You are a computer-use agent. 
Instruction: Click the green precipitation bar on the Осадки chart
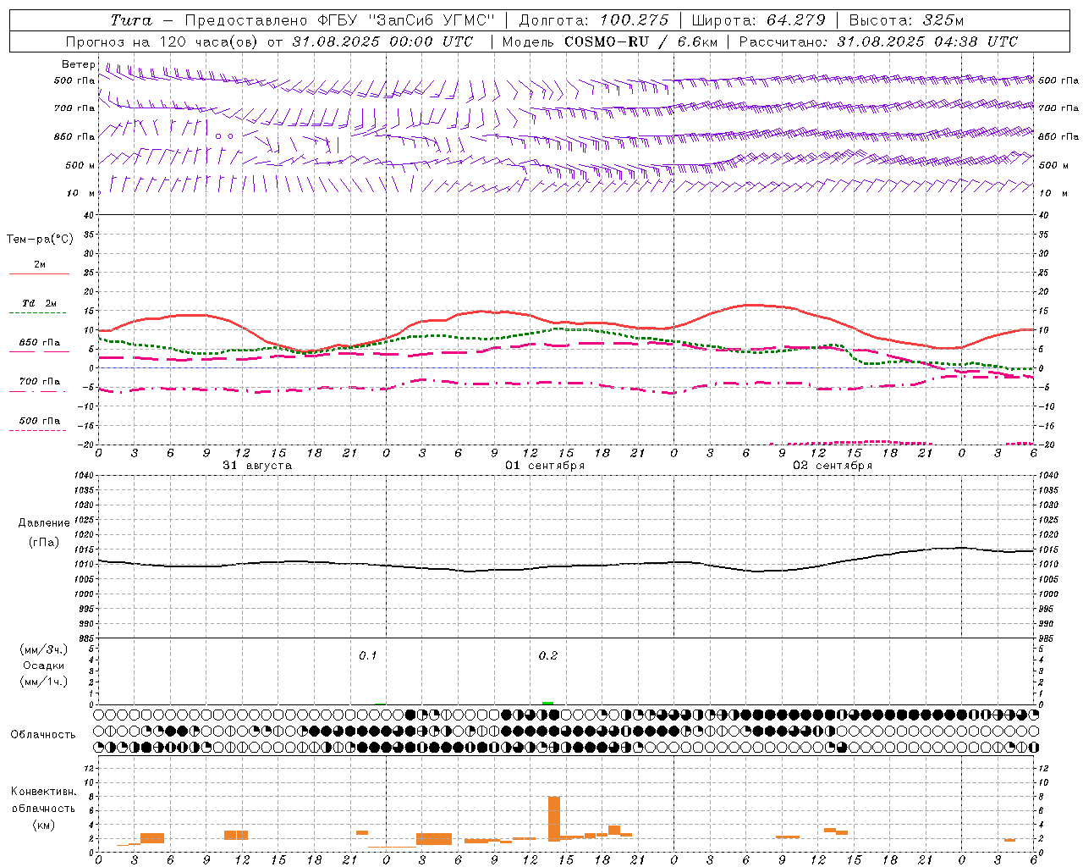coord(548,703)
